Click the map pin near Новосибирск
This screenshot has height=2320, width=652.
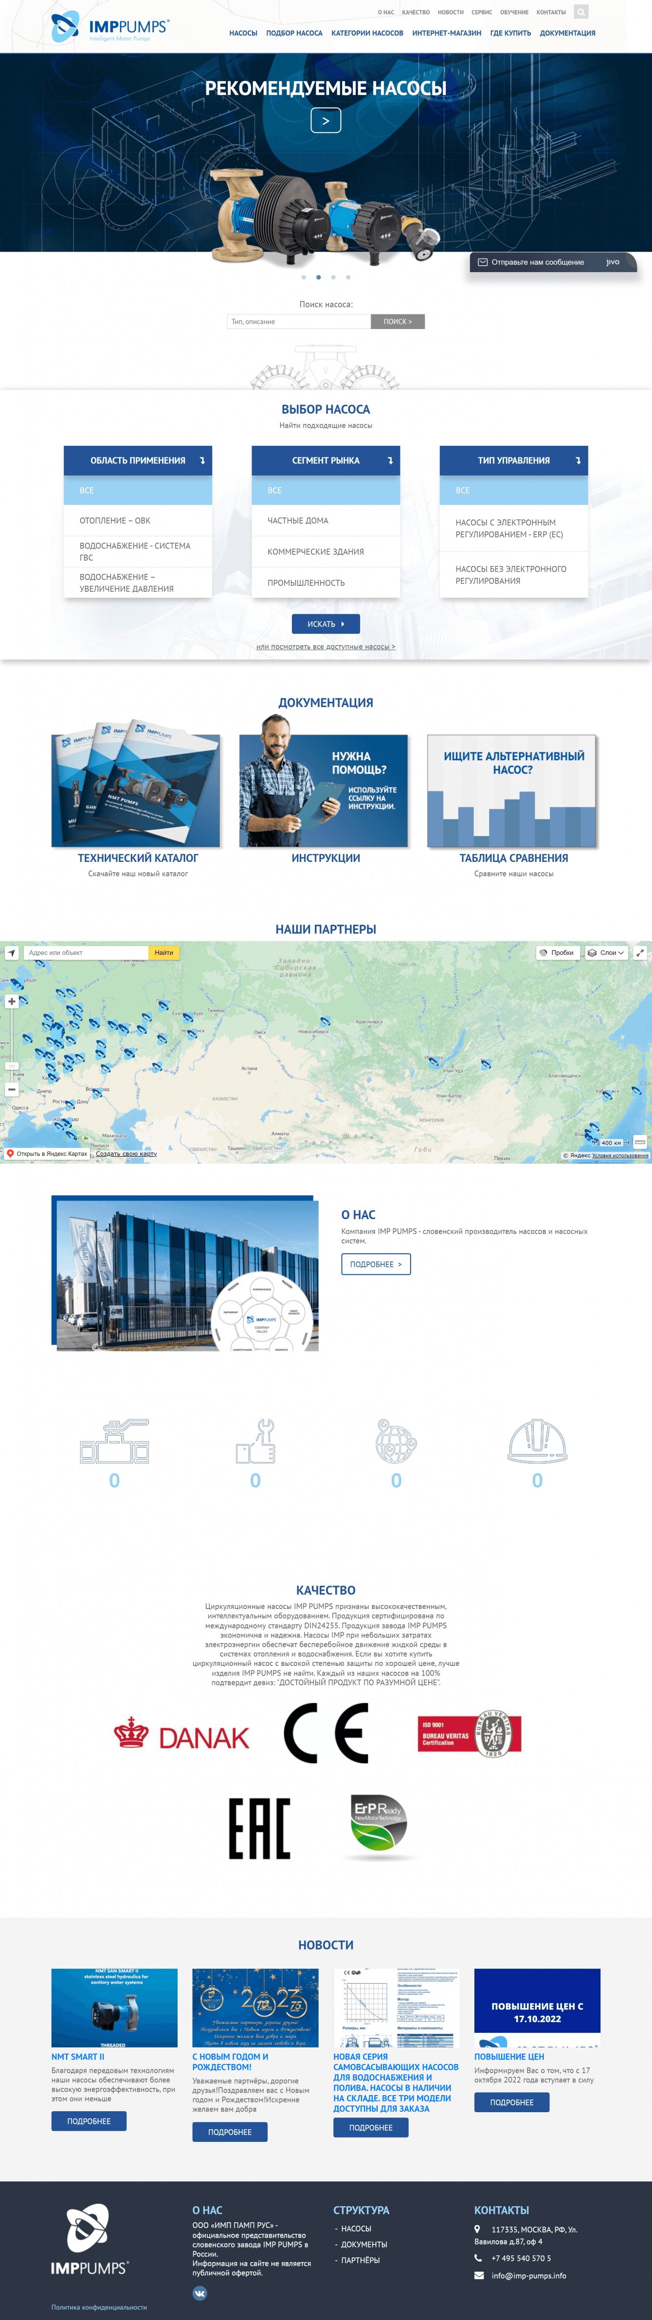pos(326,1022)
